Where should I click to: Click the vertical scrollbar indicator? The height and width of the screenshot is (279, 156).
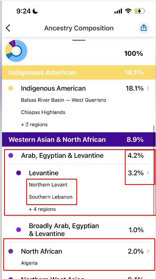pos(154,170)
